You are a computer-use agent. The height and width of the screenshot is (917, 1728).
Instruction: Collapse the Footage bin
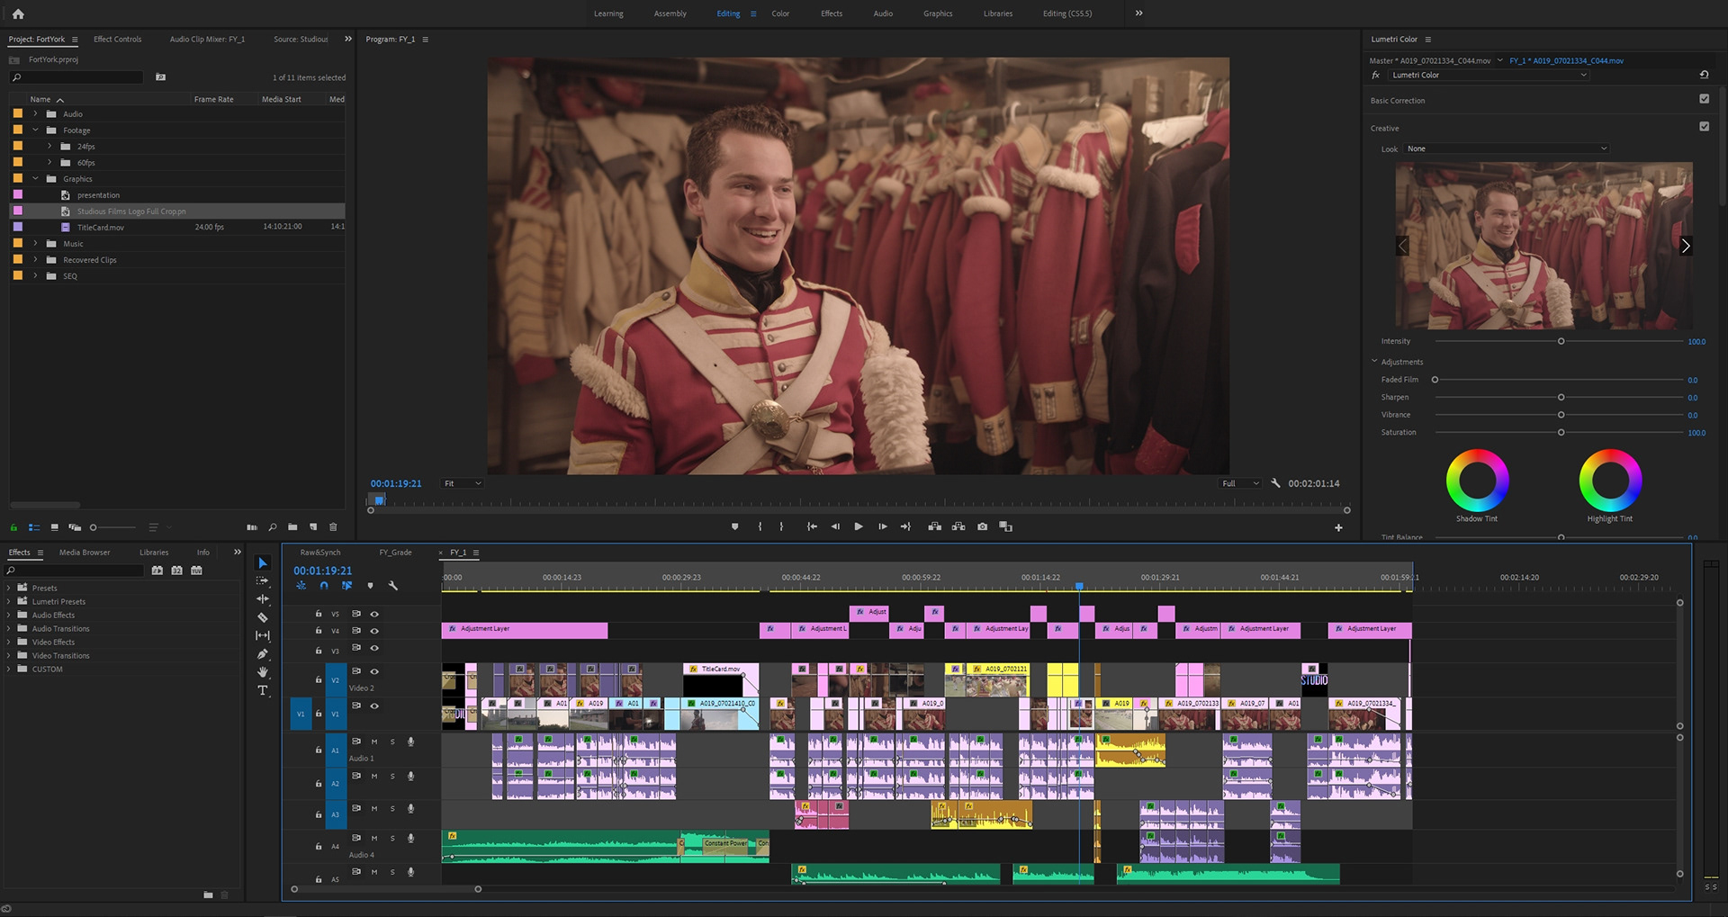tap(35, 130)
